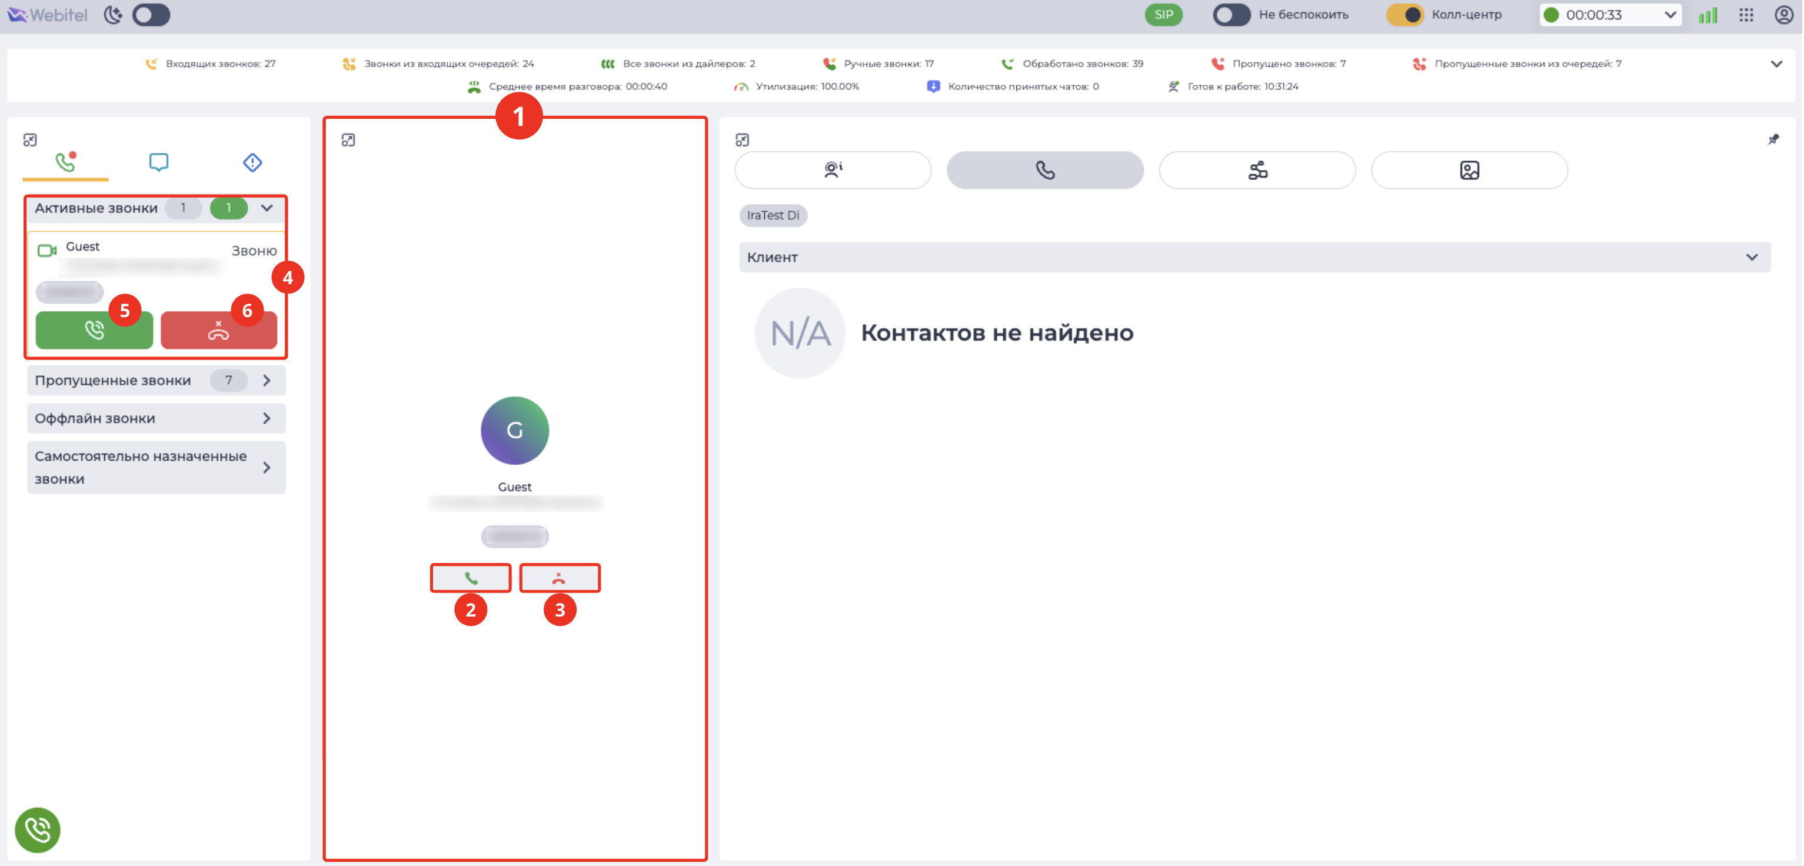Viewport: 1804px width, 866px height.
Task: Collapse the Активные звонки section
Action: point(267,208)
